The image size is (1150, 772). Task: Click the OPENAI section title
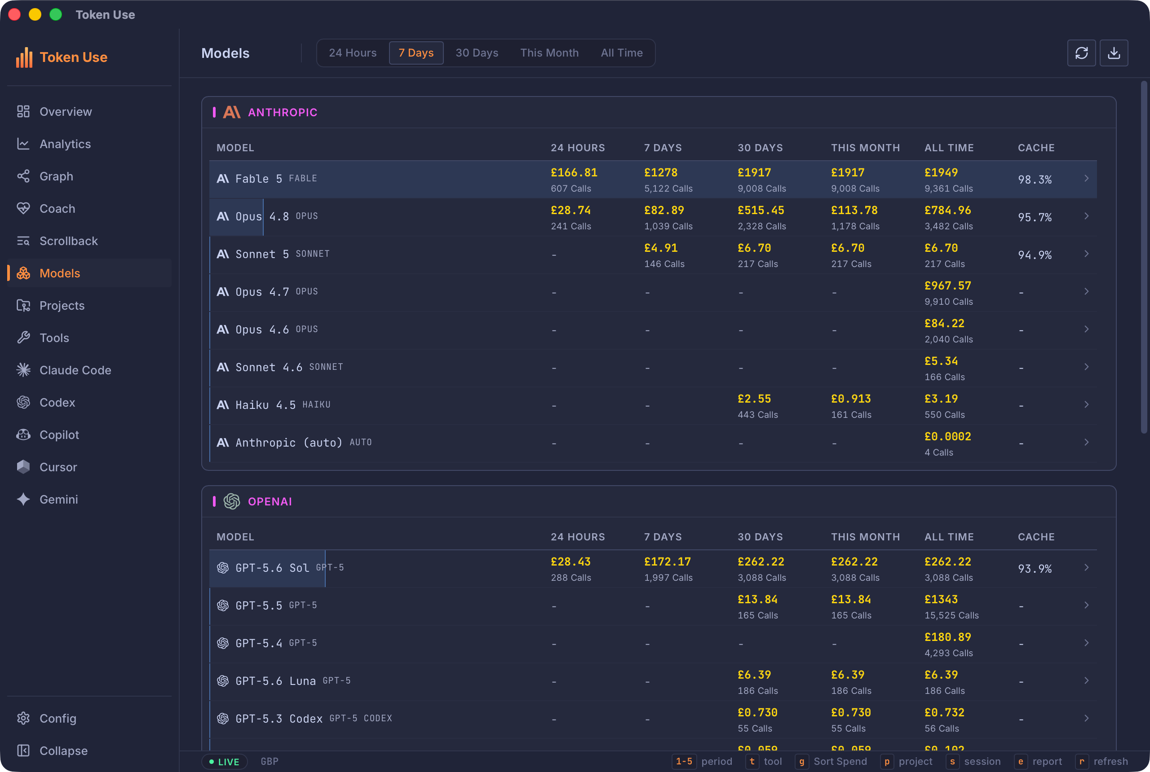tap(270, 501)
